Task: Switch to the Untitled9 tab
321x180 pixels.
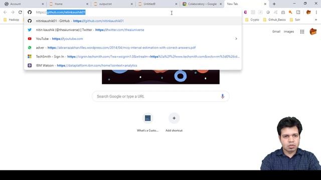Action: pyautogui.click(x=157, y=4)
